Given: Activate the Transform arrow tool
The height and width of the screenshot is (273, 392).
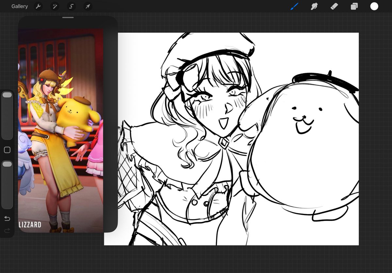Looking at the screenshot, I should 88,6.
